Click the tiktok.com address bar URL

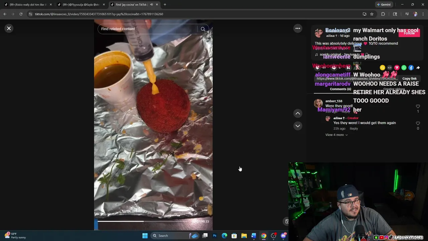[99, 14]
